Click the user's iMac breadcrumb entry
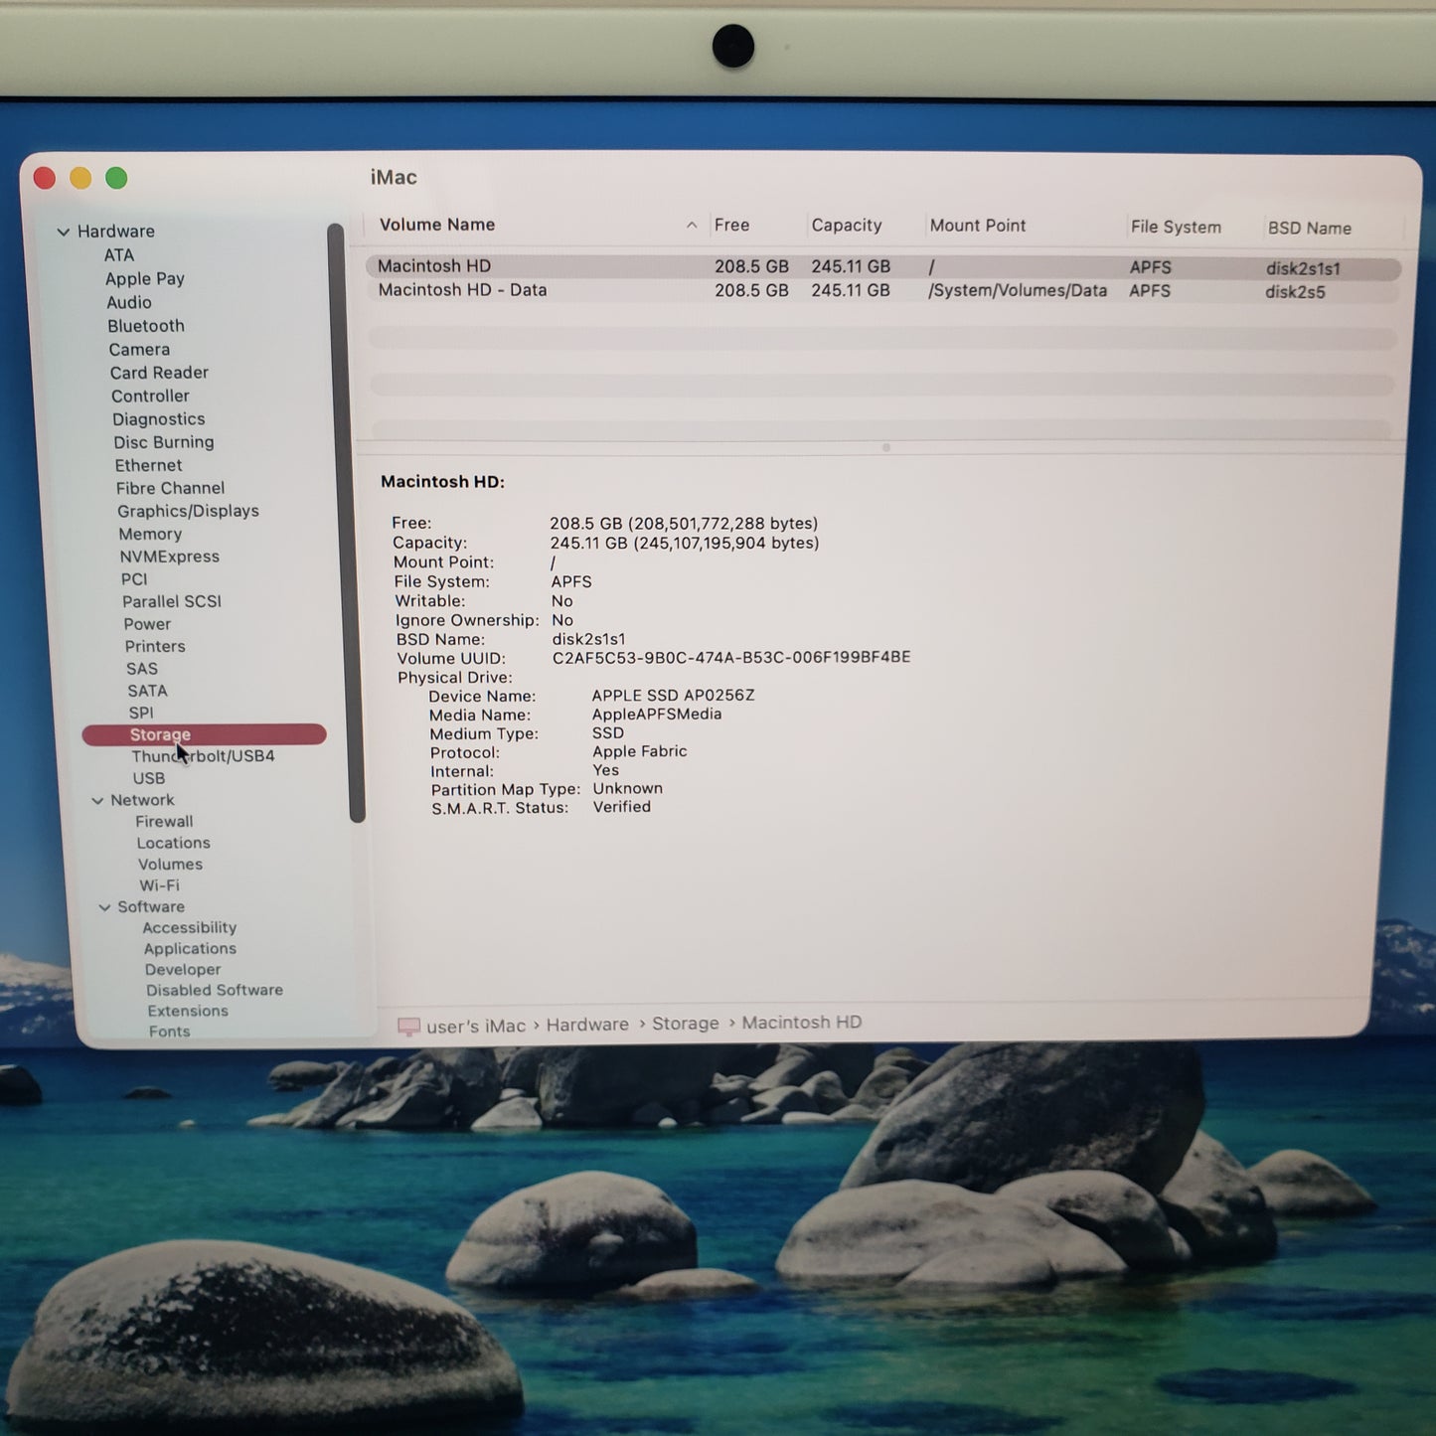1436x1436 pixels. (475, 1025)
